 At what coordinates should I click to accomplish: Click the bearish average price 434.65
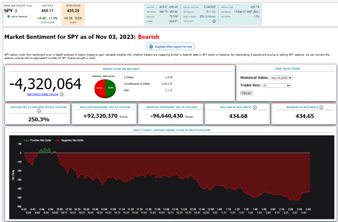click(x=305, y=116)
